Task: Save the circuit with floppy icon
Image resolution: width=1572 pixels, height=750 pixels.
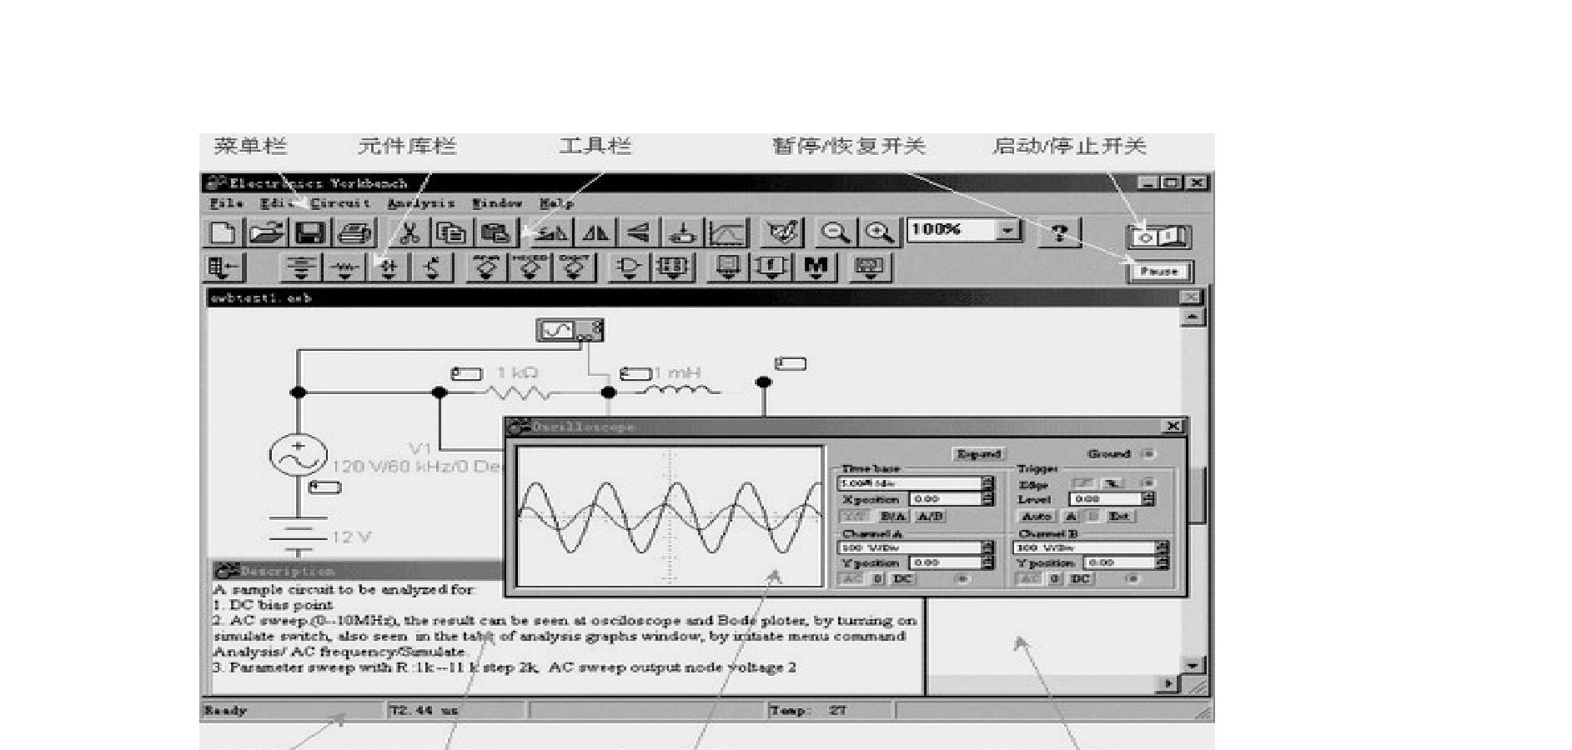Action: tap(311, 232)
